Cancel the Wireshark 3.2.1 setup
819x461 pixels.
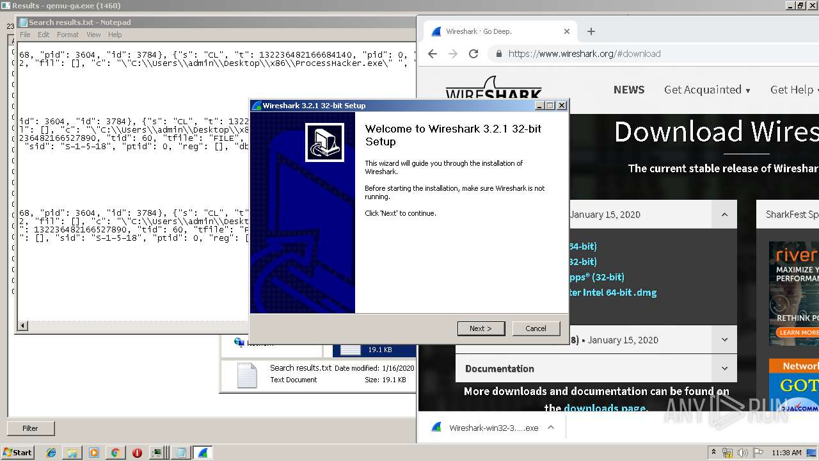click(x=536, y=328)
